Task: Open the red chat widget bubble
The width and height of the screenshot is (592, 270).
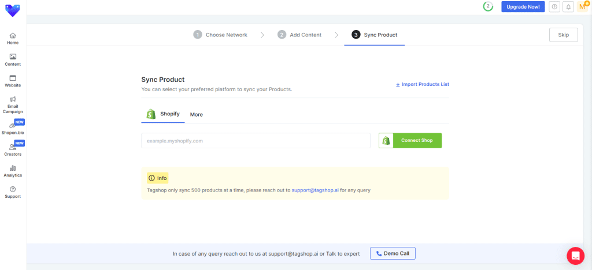Action: click(575, 256)
